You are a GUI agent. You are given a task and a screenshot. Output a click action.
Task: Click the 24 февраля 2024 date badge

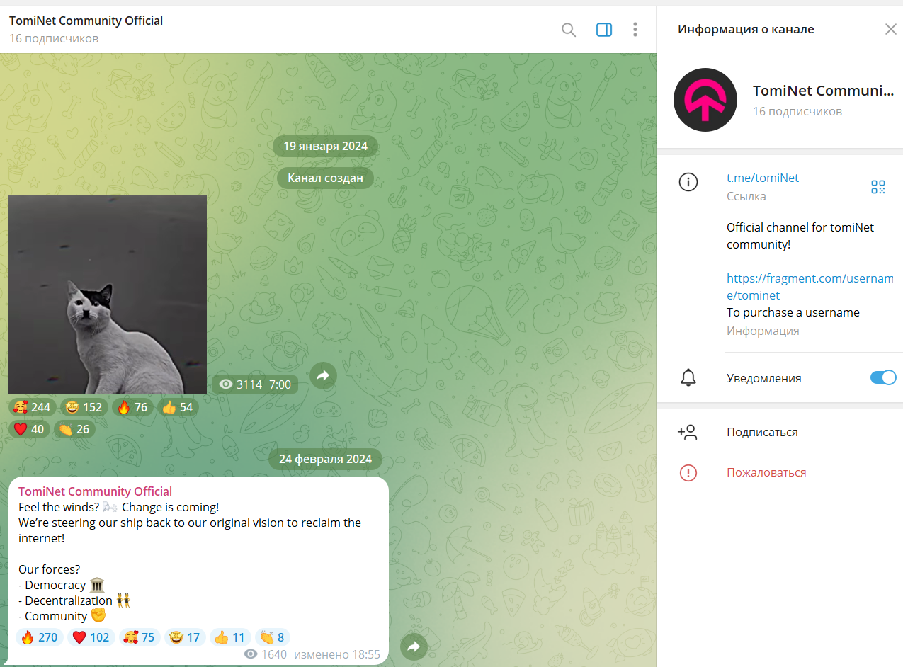(325, 459)
